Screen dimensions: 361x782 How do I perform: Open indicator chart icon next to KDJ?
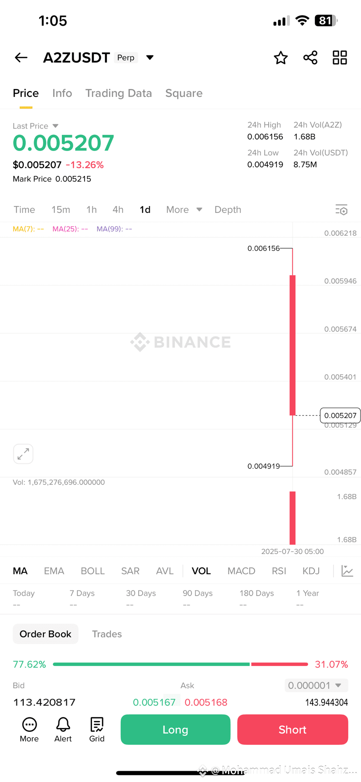(347, 571)
